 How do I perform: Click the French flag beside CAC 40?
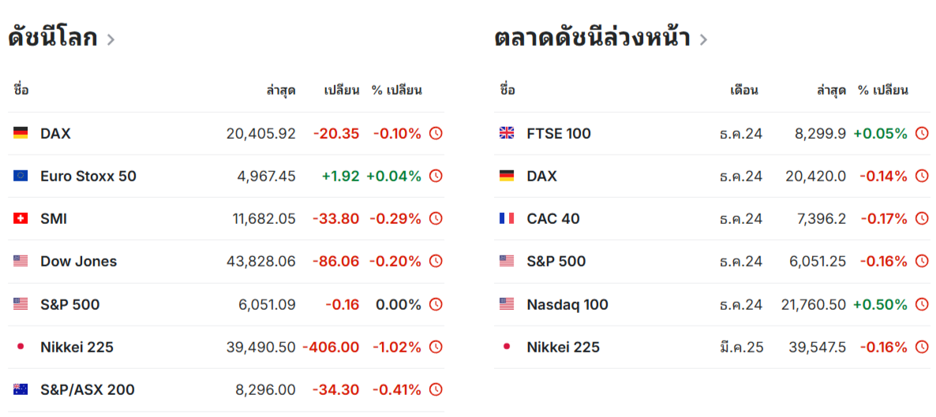(x=507, y=219)
